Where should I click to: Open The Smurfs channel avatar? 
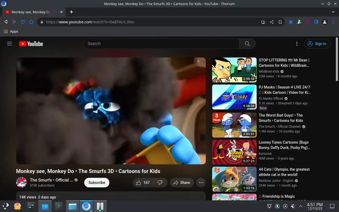[x=21, y=183]
